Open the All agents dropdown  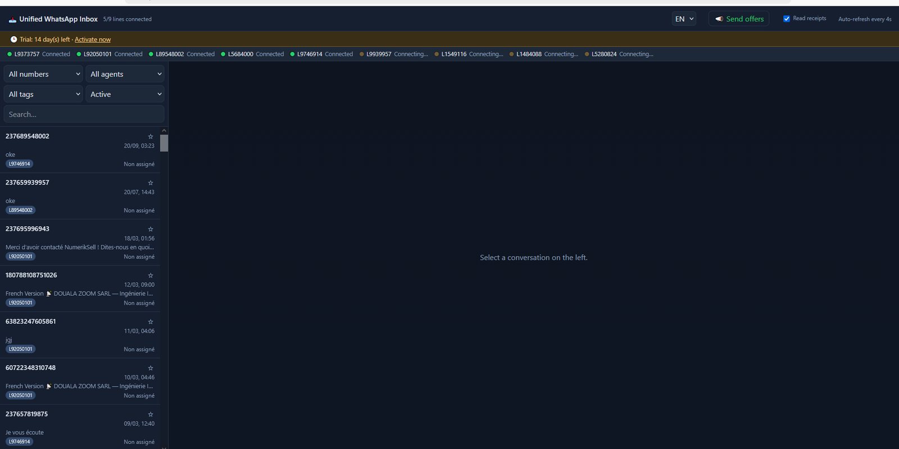click(125, 74)
